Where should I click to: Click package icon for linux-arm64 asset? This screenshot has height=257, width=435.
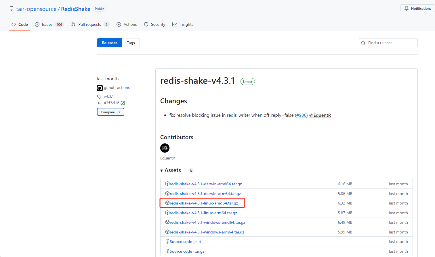click(x=167, y=213)
